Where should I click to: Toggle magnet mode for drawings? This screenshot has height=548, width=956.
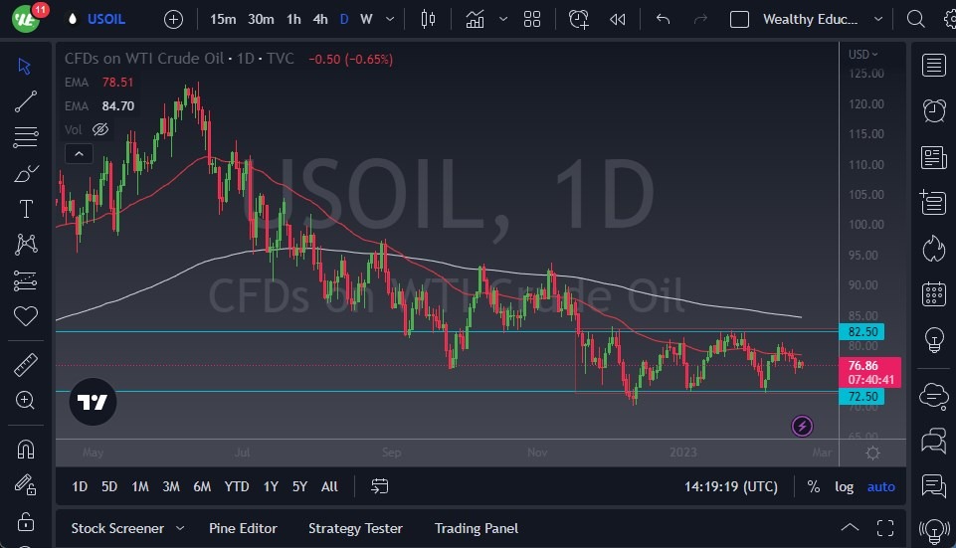click(26, 450)
